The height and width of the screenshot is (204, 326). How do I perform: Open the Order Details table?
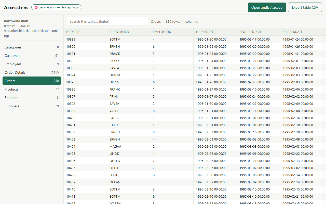(32, 72)
